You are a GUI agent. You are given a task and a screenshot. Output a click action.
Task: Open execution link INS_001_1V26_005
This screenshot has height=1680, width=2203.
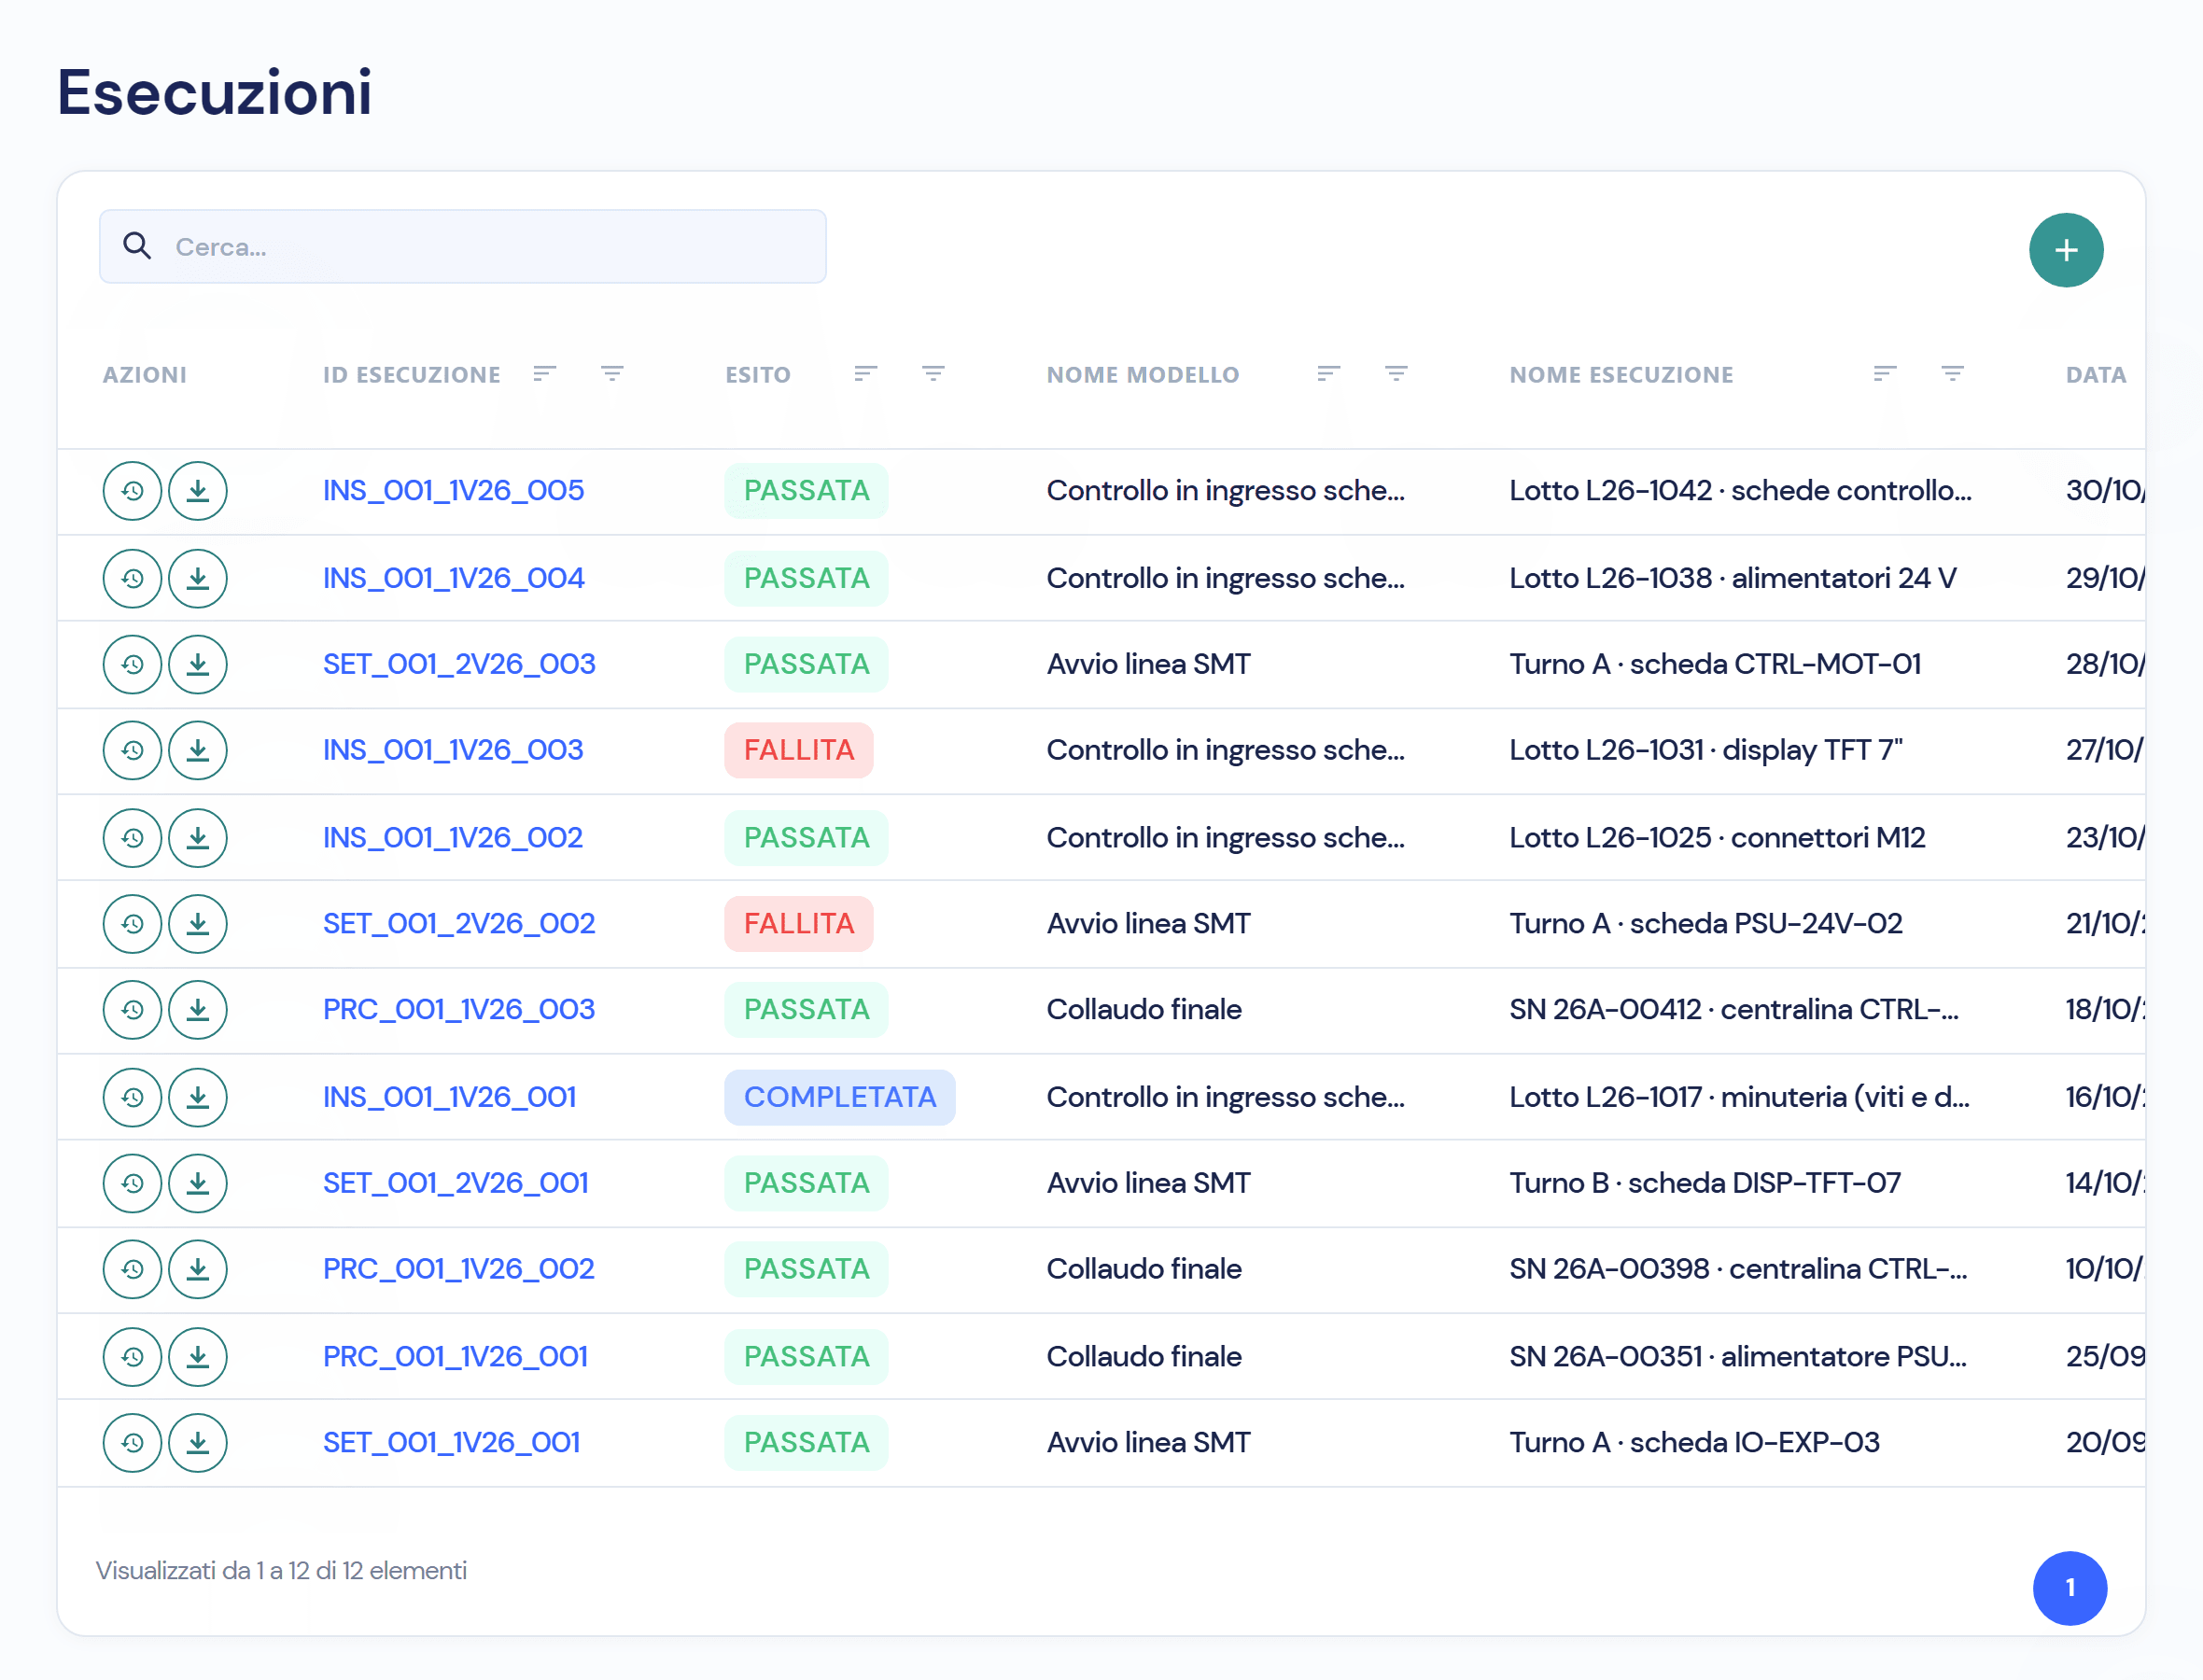coord(453,491)
